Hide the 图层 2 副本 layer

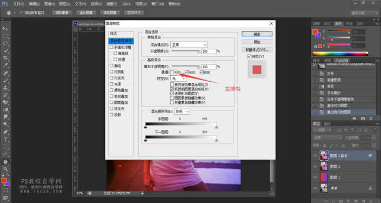[315, 155]
